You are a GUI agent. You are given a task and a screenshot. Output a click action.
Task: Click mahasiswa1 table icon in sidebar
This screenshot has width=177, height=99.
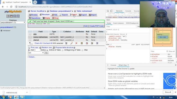point(1,31)
